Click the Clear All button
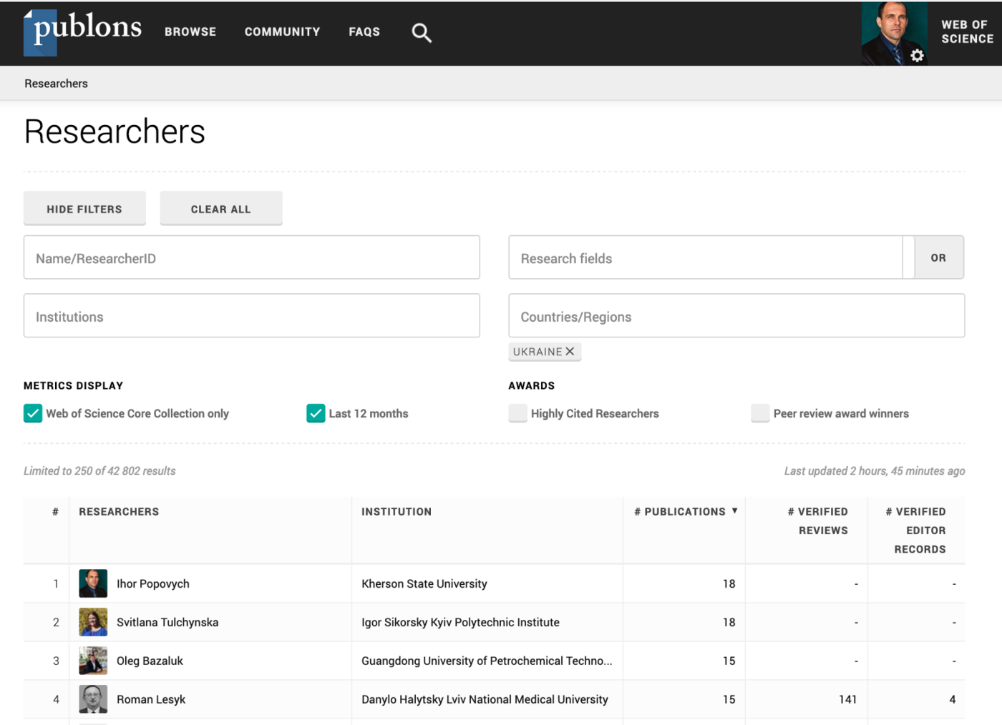The height and width of the screenshot is (725, 1002). coord(220,209)
